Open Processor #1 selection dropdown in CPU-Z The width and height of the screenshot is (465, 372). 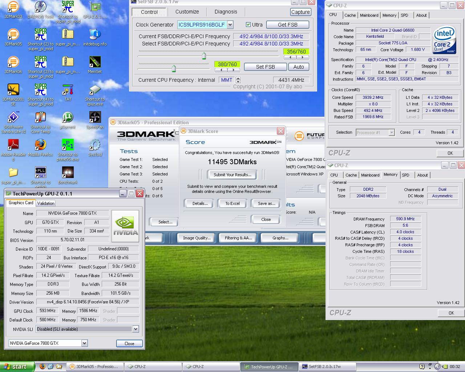[x=392, y=133]
